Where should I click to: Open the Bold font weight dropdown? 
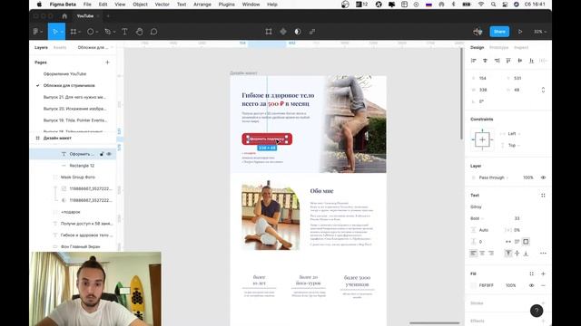(x=478, y=218)
